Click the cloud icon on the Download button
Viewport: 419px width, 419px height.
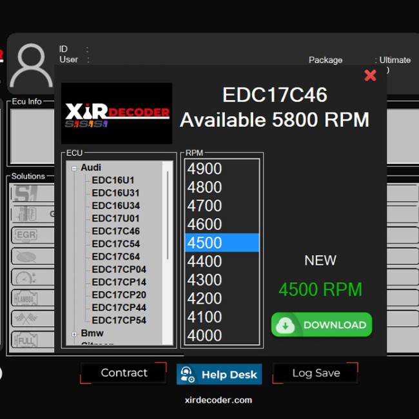pyautogui.click(x=285, y=325)
